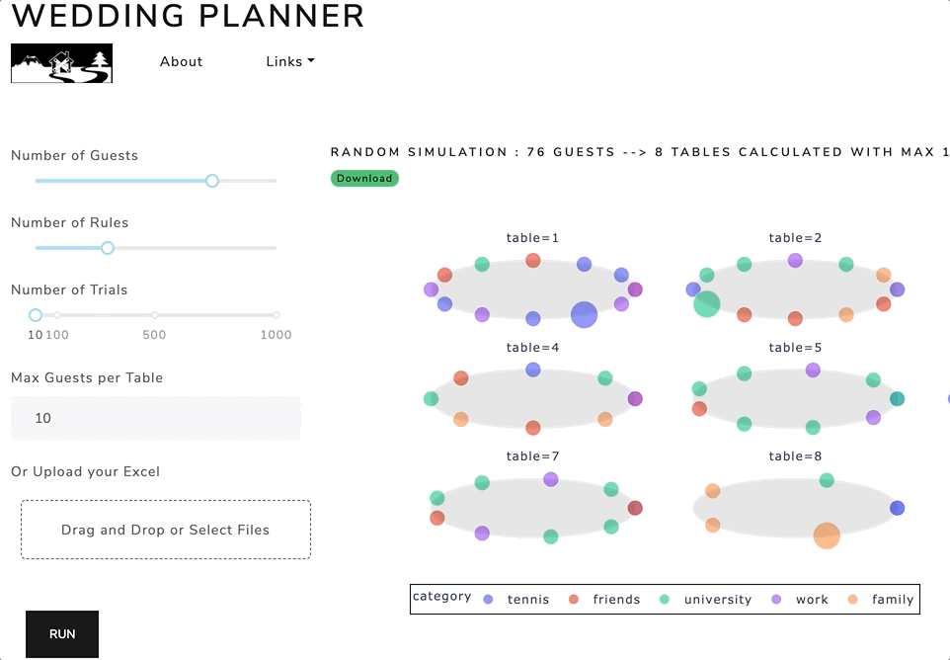Set Number of Trials to 500 mark
This screenshot has height=660, width=950.
(x=155, y=315)
